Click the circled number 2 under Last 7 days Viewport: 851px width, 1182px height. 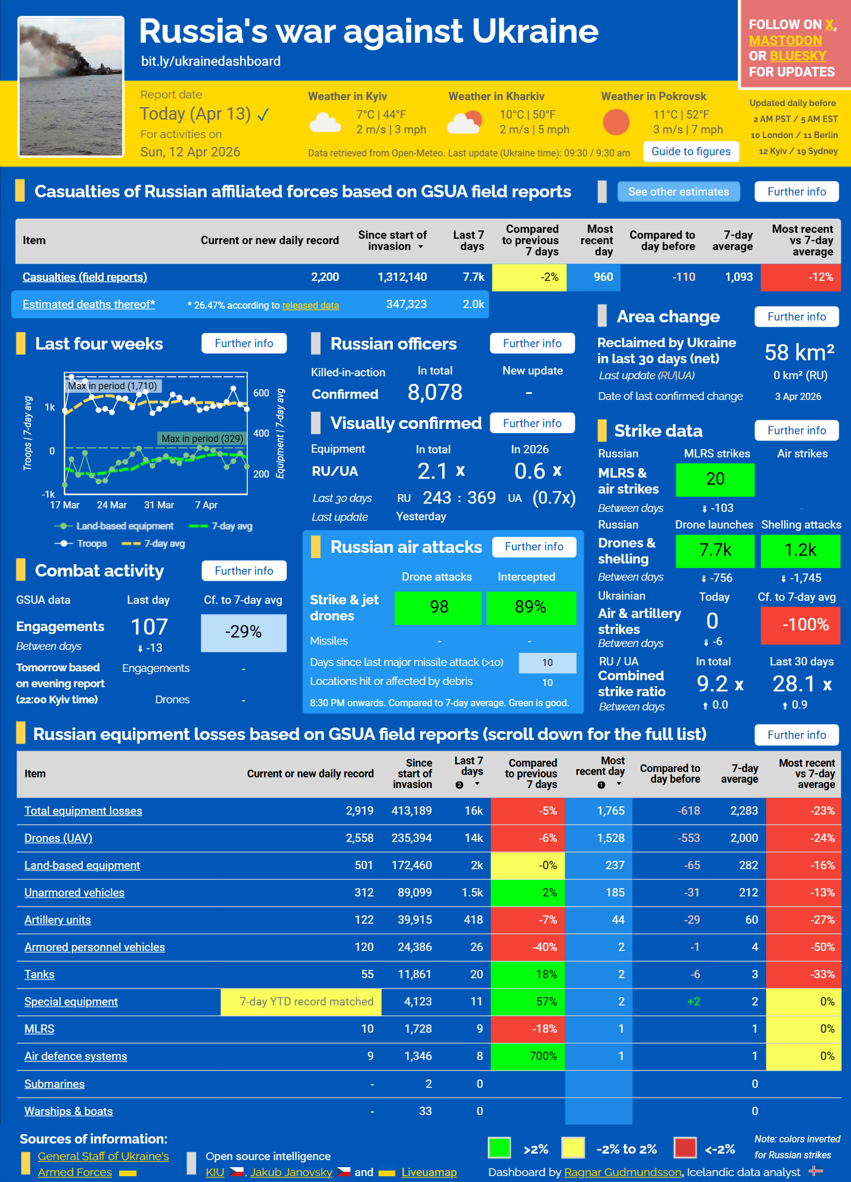point(459,784)
